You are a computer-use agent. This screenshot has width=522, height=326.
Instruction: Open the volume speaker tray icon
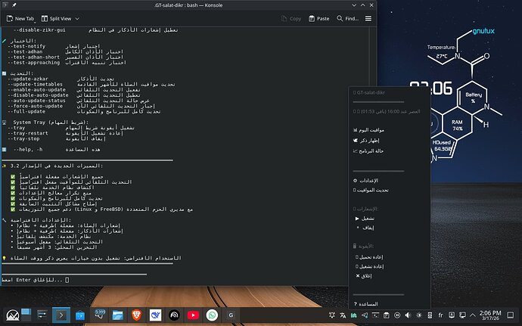click(x=408, y=315)
